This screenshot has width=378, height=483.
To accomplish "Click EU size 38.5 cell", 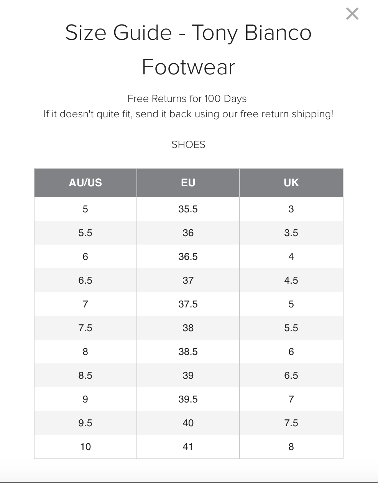I will point(188,352).
